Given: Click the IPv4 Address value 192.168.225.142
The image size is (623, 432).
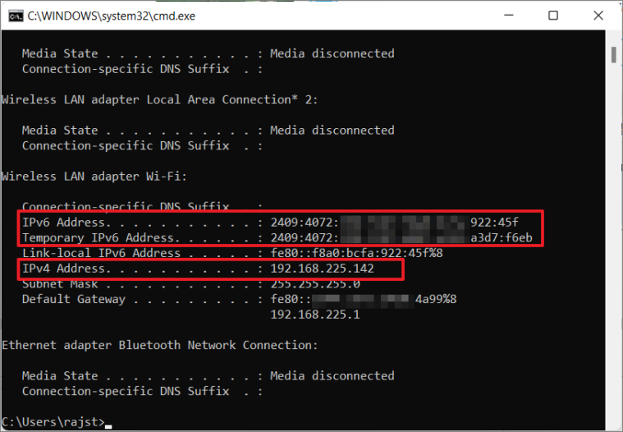Looking at the screenshot, I should pyautogui.click(x=323, y=269).
